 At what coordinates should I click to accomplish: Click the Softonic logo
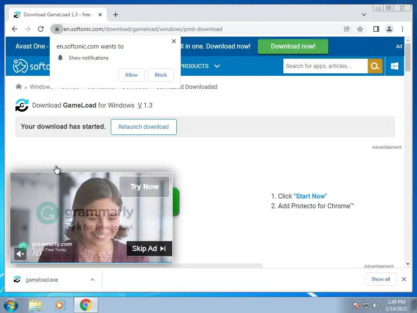(x=31, y=66)
